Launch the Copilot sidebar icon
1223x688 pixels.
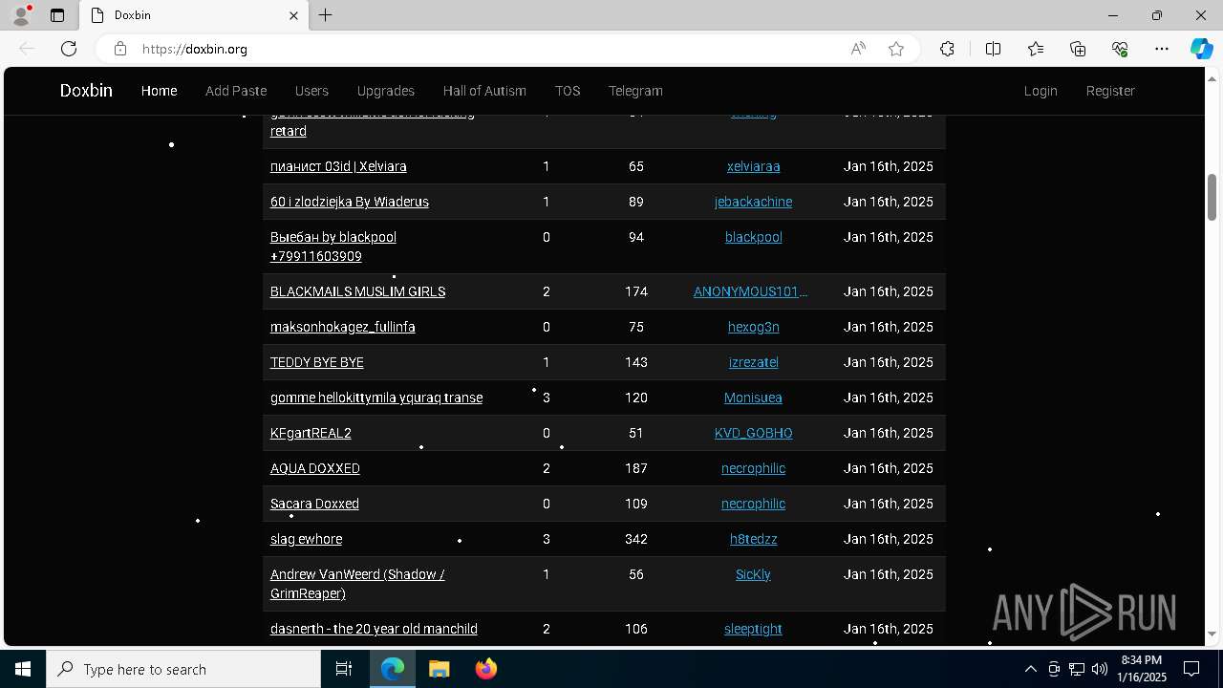pos(1201,49)
